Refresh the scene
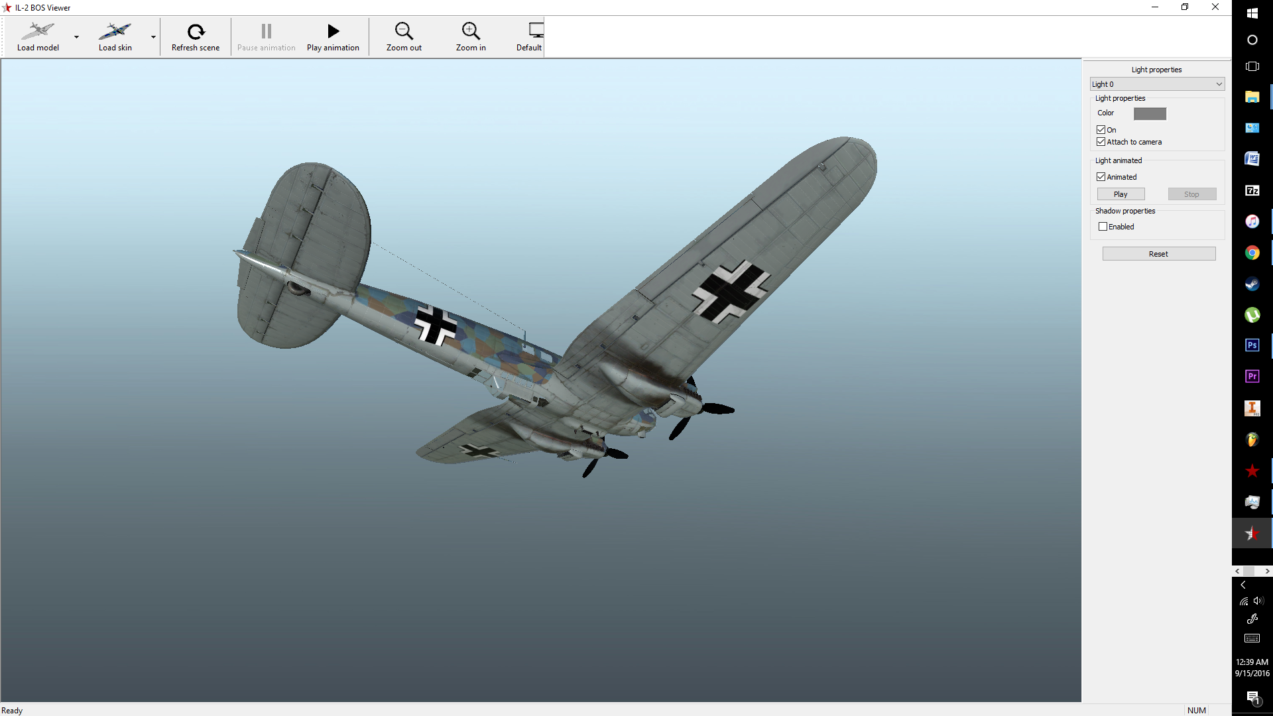1273x716 pixels. pyautogui.click(x=196, y=37)
